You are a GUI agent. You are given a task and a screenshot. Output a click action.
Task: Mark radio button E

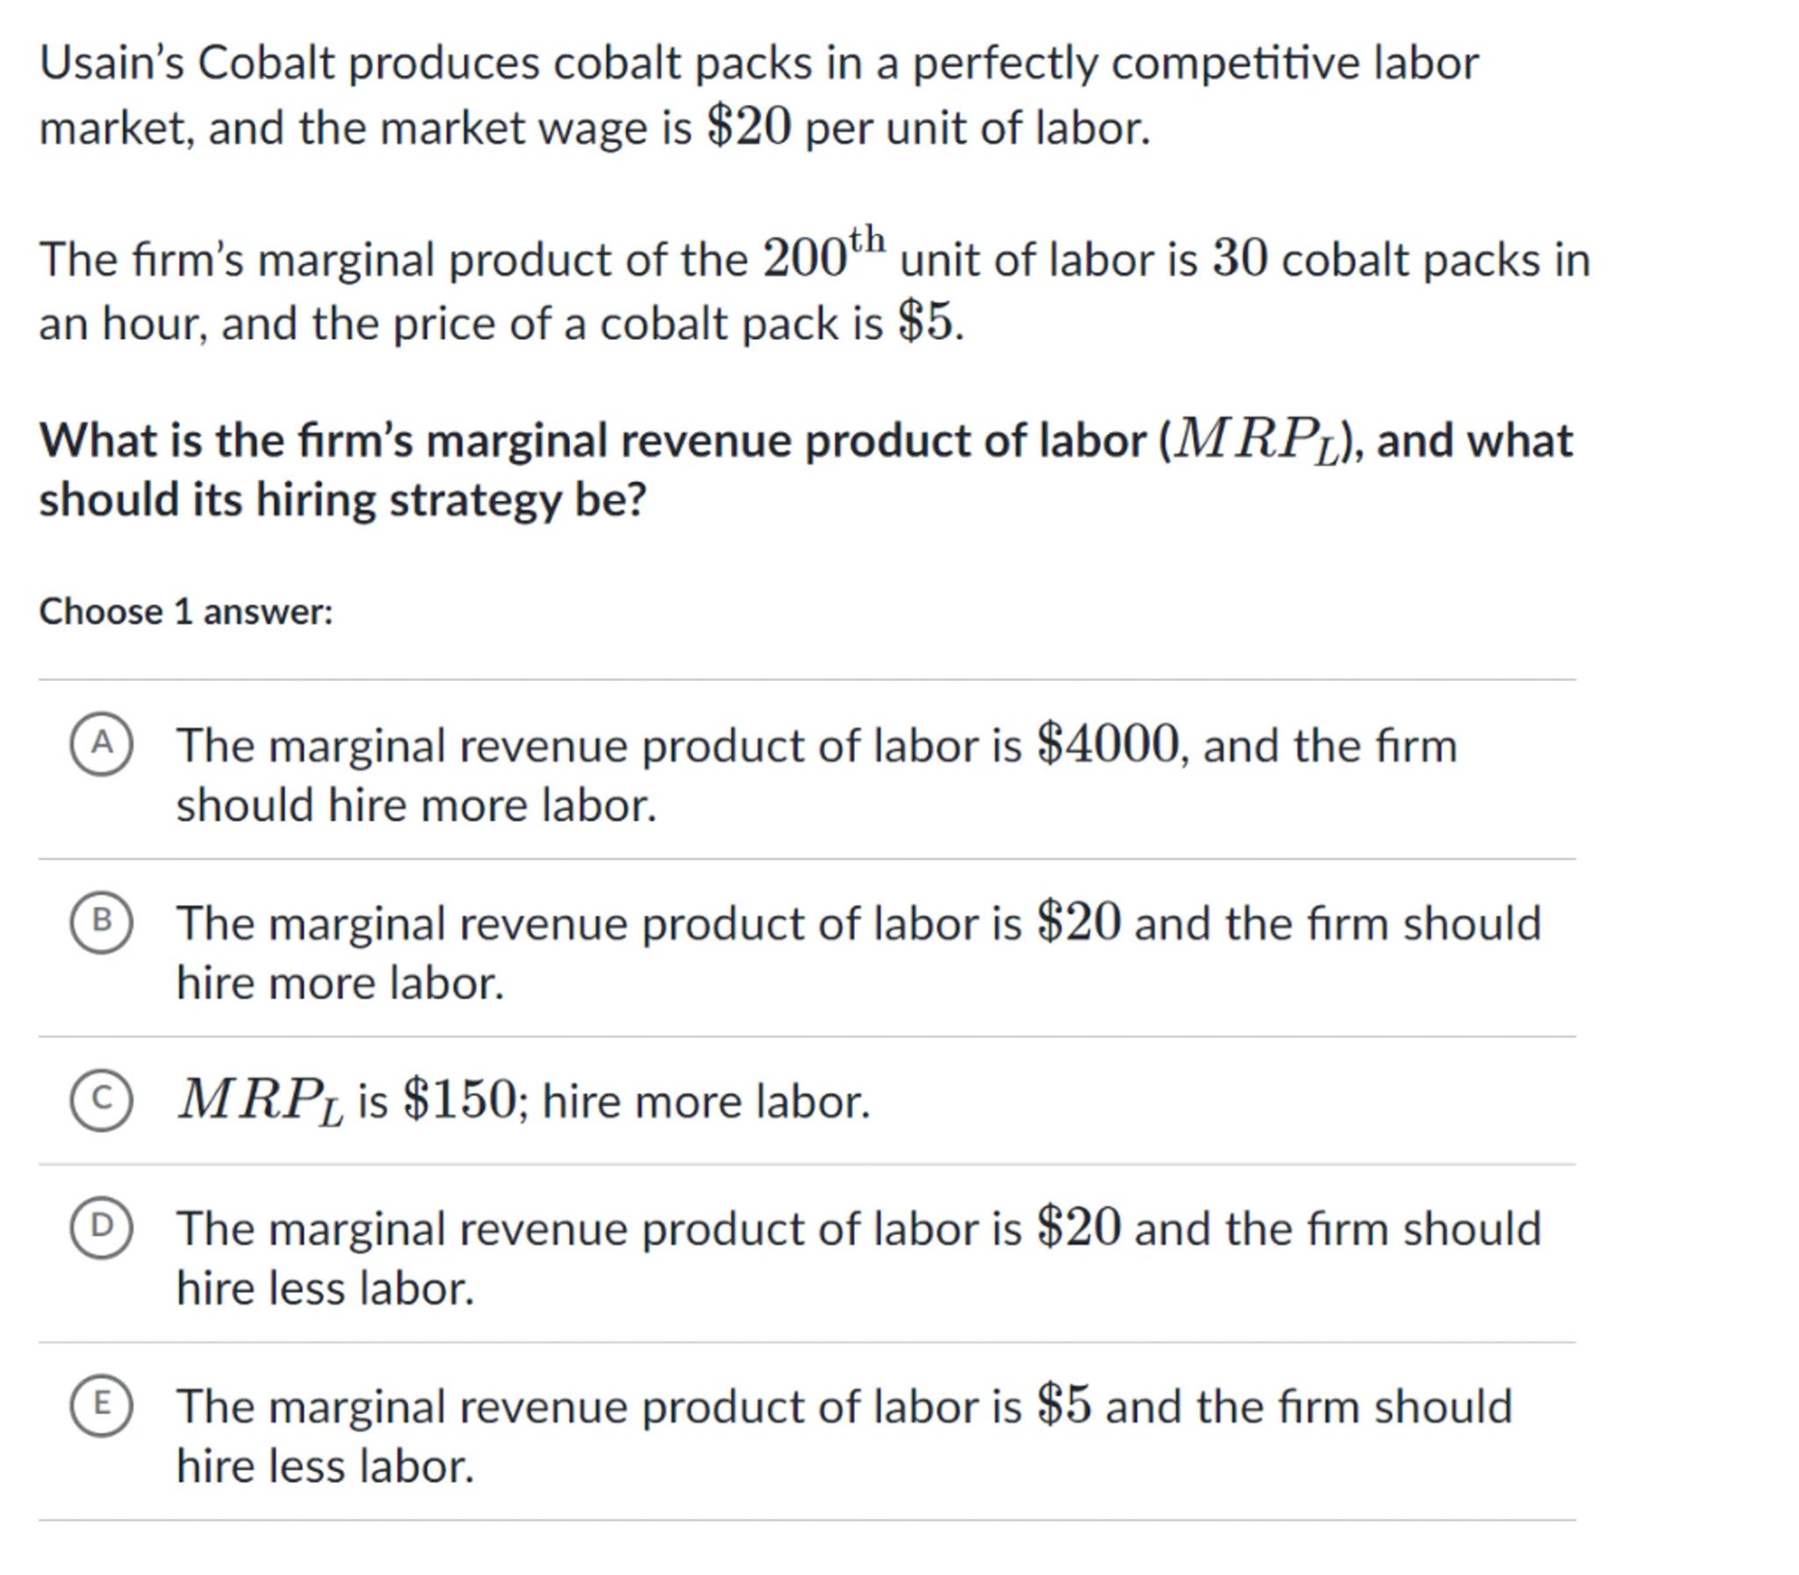[x=102, y=1404]
